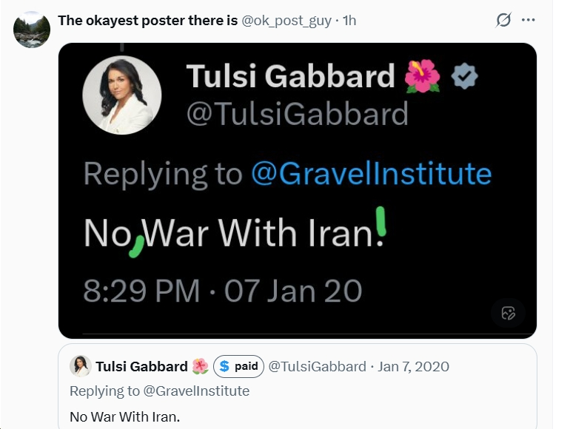Click the display name "The okayest poster there is"

click(x=147, y=21)
